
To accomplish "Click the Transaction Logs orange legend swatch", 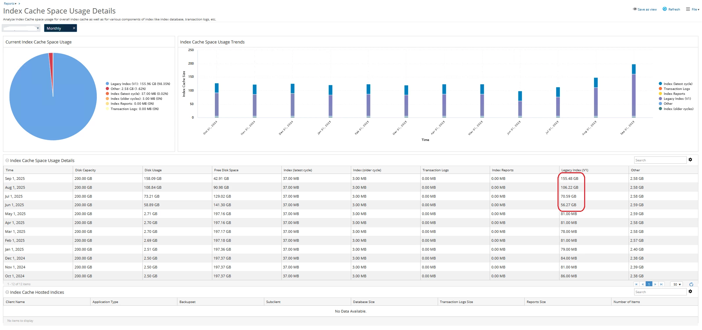I will 660,89.
